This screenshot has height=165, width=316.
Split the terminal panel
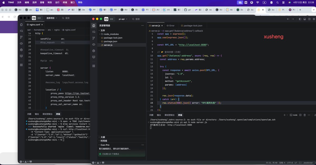click(x=300, y=115)
